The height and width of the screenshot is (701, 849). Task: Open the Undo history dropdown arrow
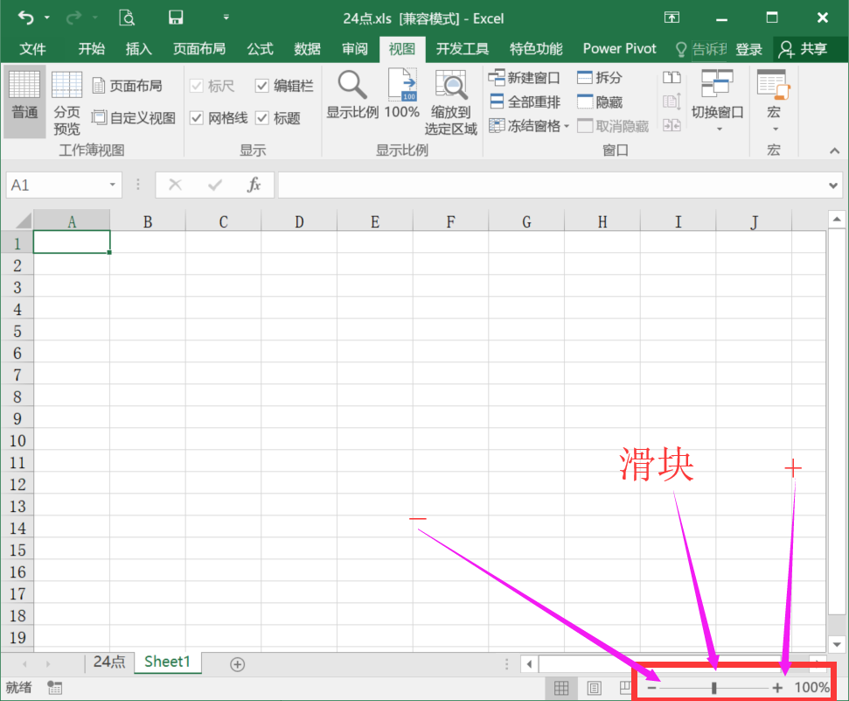(x=47, y=18)
